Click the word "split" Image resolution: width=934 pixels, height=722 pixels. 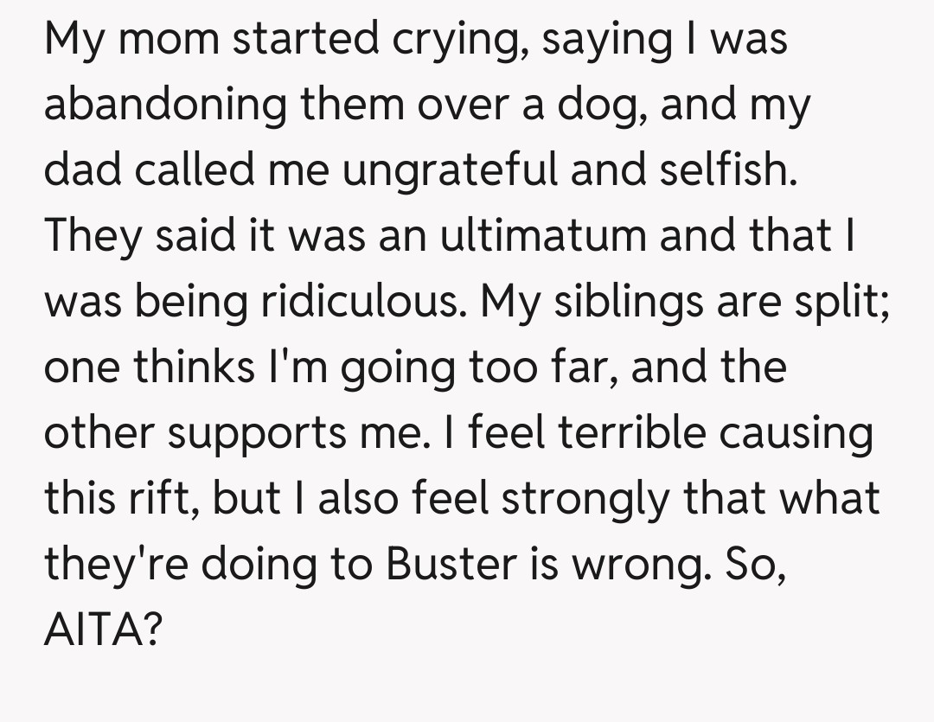(x=844, y=301)
